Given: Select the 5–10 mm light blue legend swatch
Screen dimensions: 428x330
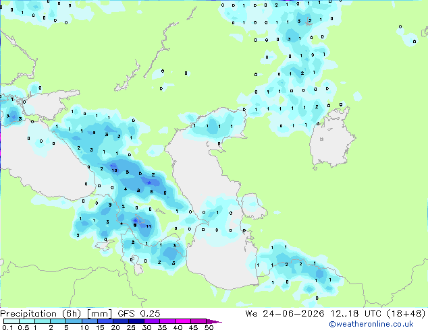Looking at the screenshot, I should coord(74,321).
